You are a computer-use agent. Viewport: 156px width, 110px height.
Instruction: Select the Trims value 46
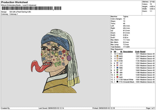tap(124, 24)
